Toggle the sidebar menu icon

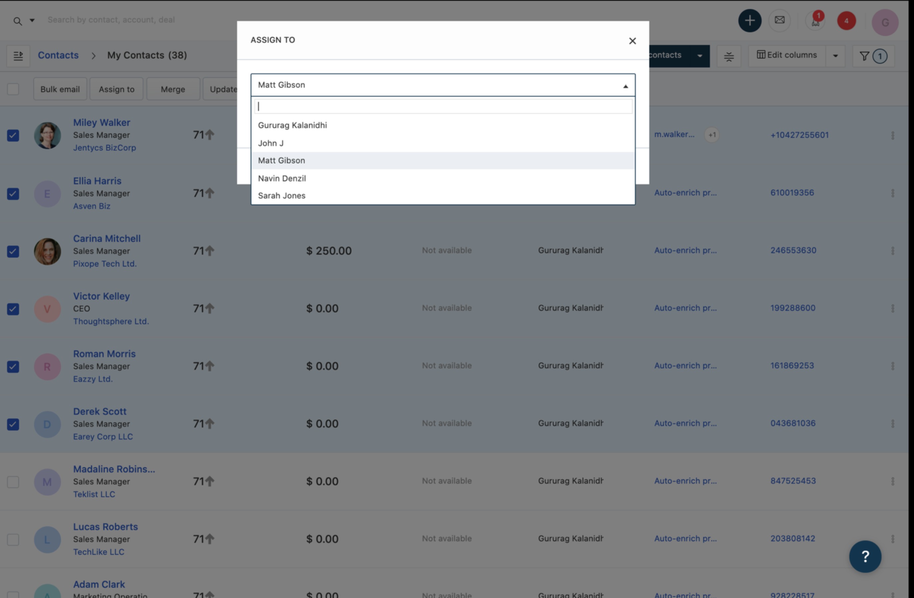point(18,56)
